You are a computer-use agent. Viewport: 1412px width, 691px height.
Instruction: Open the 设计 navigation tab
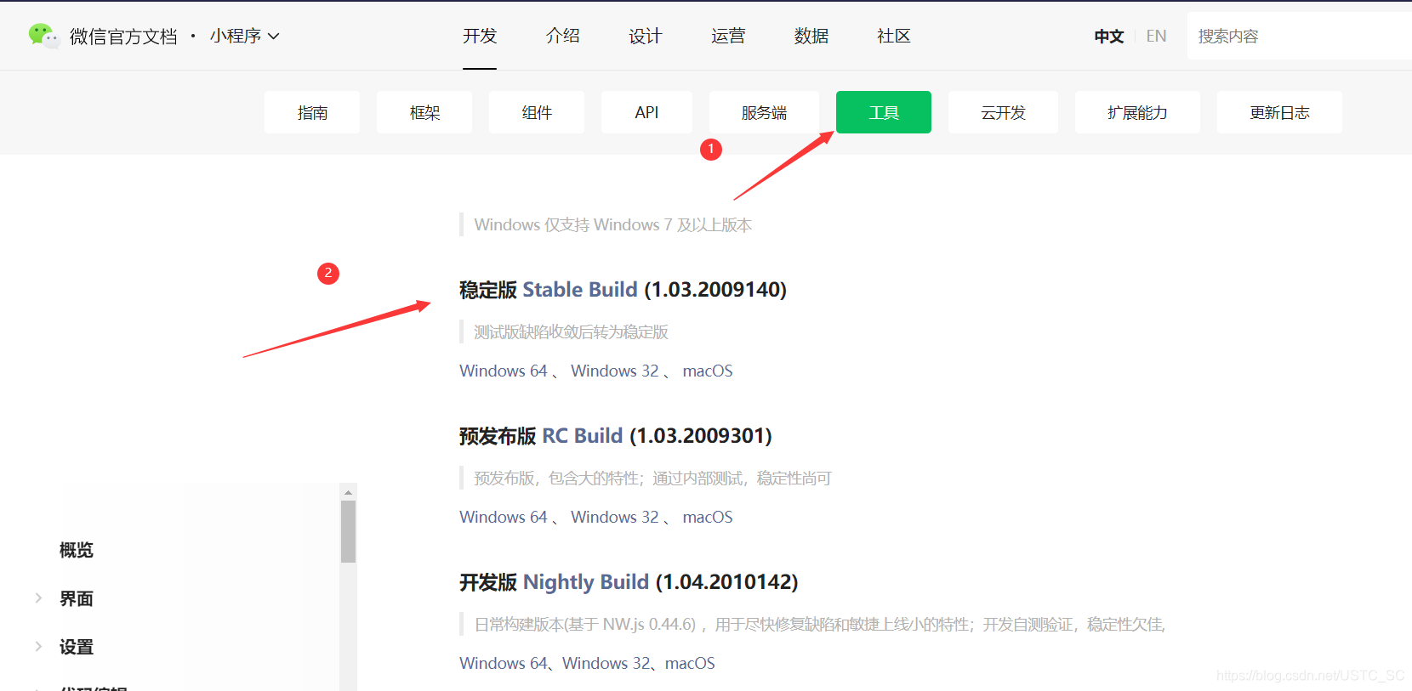[x=645, y=36]
